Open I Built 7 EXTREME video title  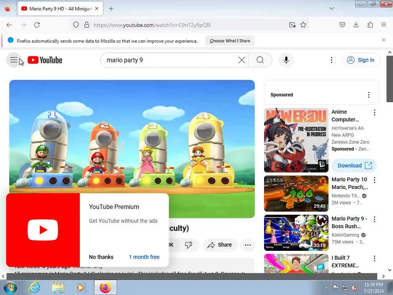click(x=345, y=262)
